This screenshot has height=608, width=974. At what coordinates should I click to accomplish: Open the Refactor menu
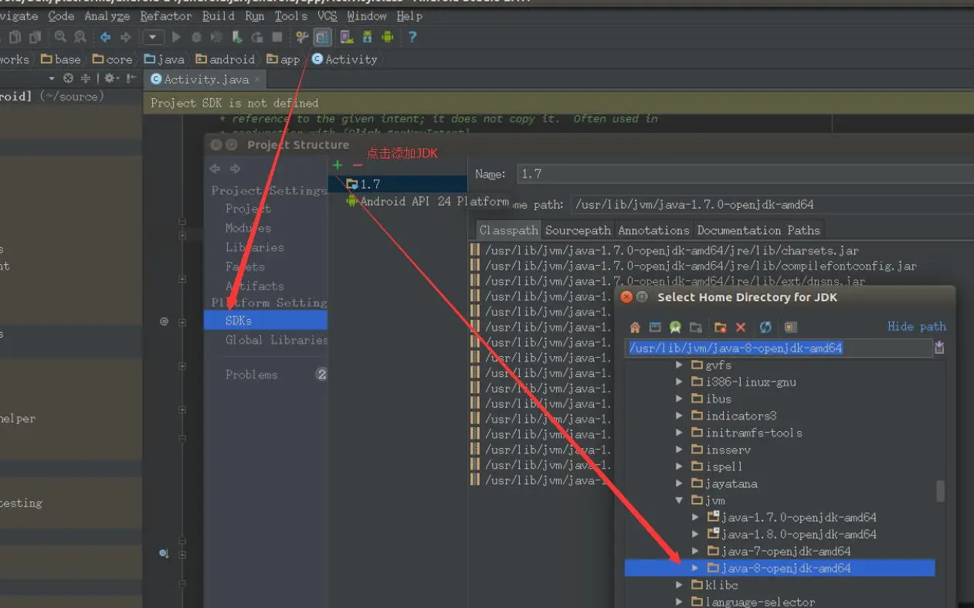tap(166, 15)
